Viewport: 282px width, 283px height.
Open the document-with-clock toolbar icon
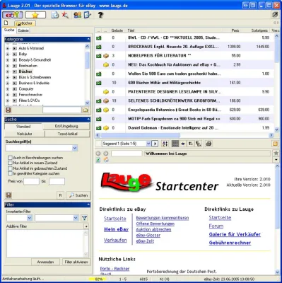(55, 15)
